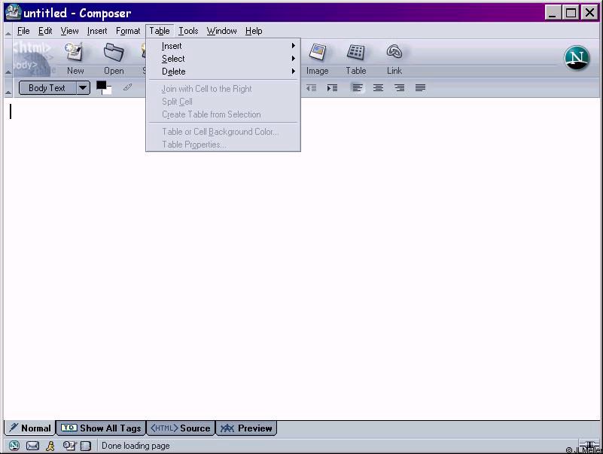Insert an image using the Image toolbar icon
Image resolution: width=603 pixels, height=454 pixels.
point(318,52)
